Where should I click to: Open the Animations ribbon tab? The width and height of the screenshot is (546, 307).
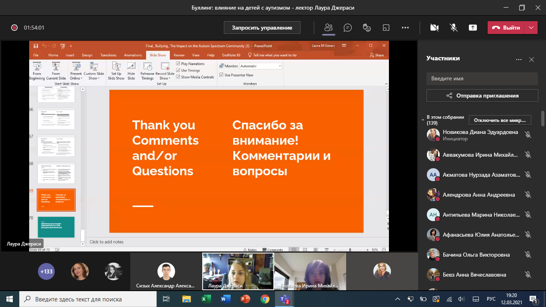click(x=133, y=55)
